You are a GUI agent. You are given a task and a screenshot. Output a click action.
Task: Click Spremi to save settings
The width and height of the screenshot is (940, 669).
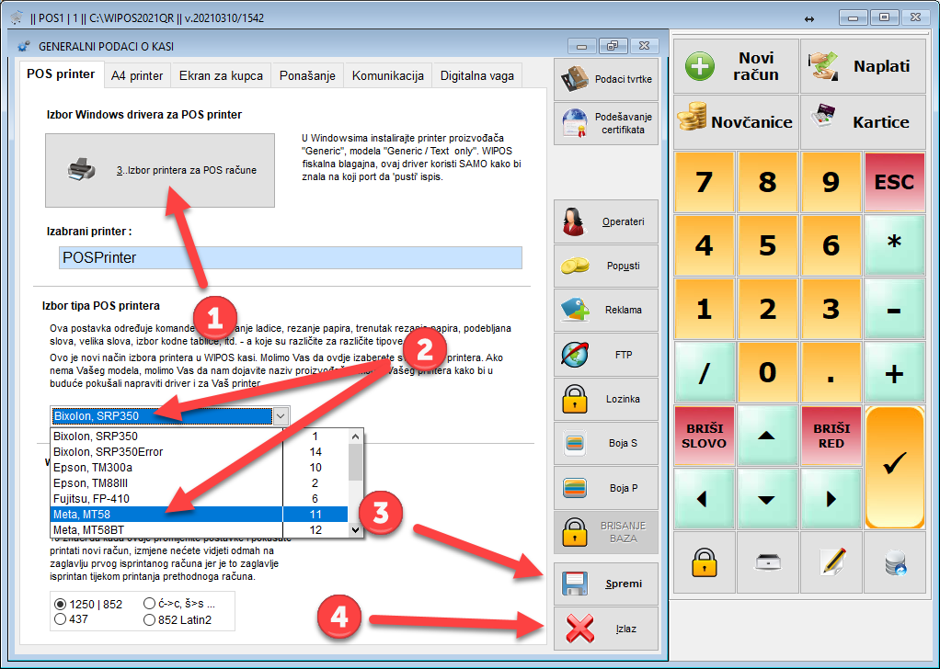click(606, 584)
